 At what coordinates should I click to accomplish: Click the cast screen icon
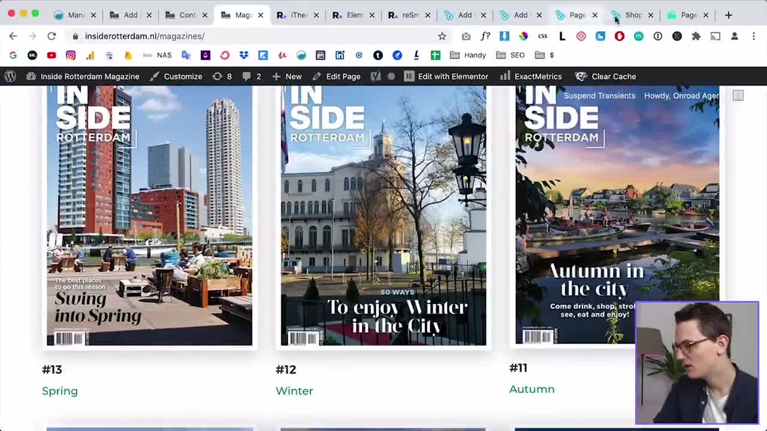tap(715, 36)
